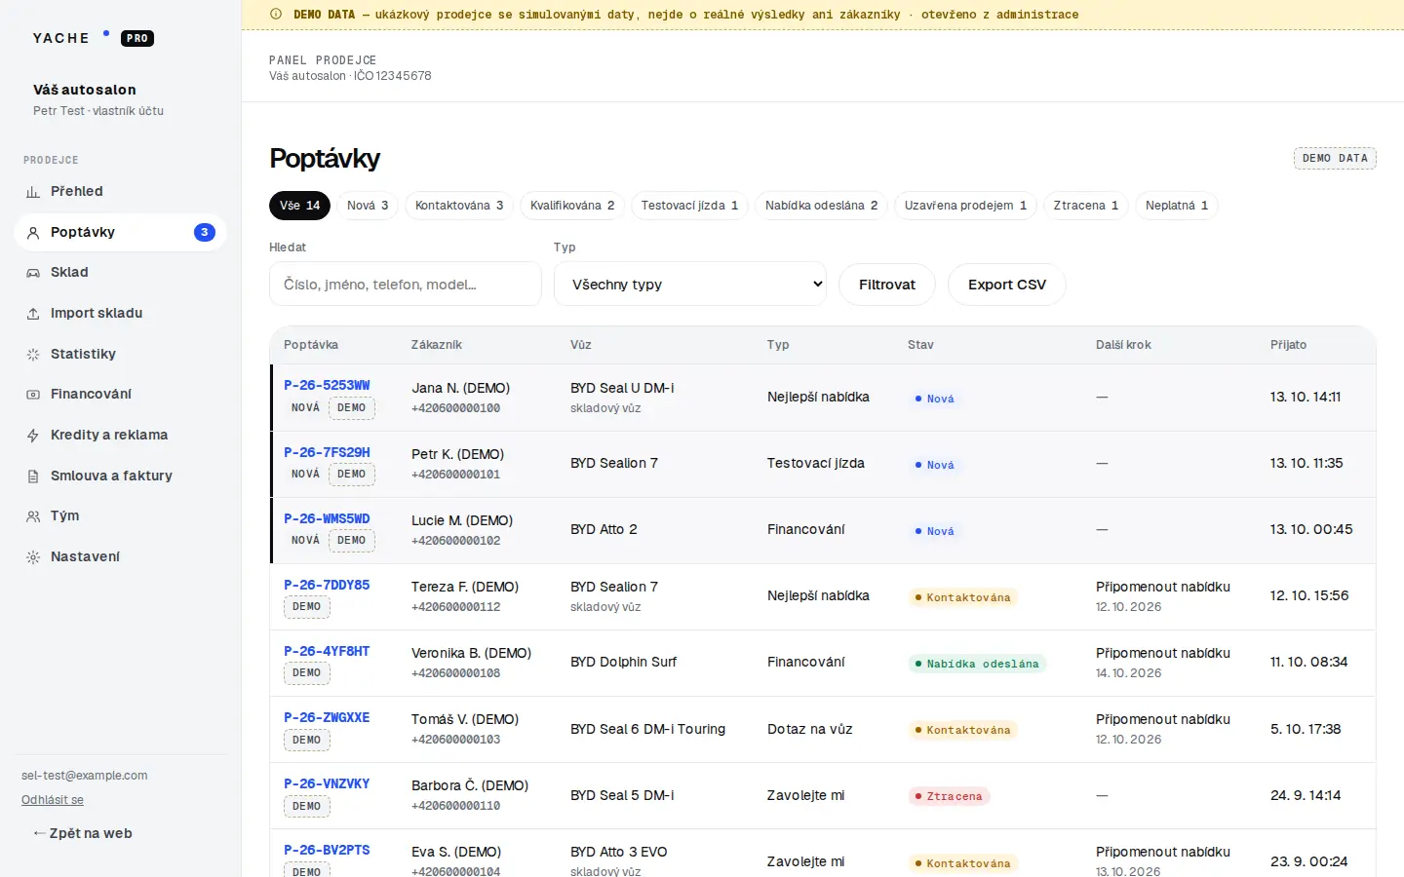Filter by 'Neplatná 1' status
1404x877 pixels.
1177,206
